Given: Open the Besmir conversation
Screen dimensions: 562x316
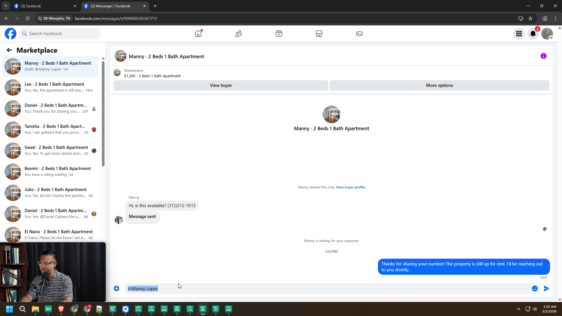Looking at the screenshot, I should point(50,172).
